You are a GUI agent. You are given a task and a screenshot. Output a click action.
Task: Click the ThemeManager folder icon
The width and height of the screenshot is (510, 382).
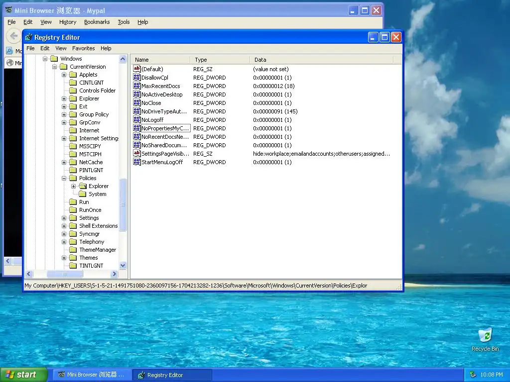tap(73, 250)
